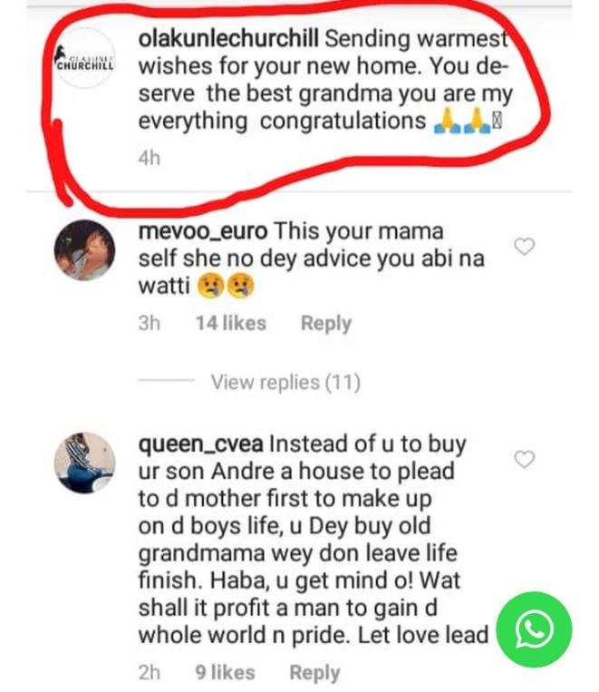The width and height of the screenshot is (599, 692).
Task: Reply to the queen_cvea comment
Action: click(314, 673)
